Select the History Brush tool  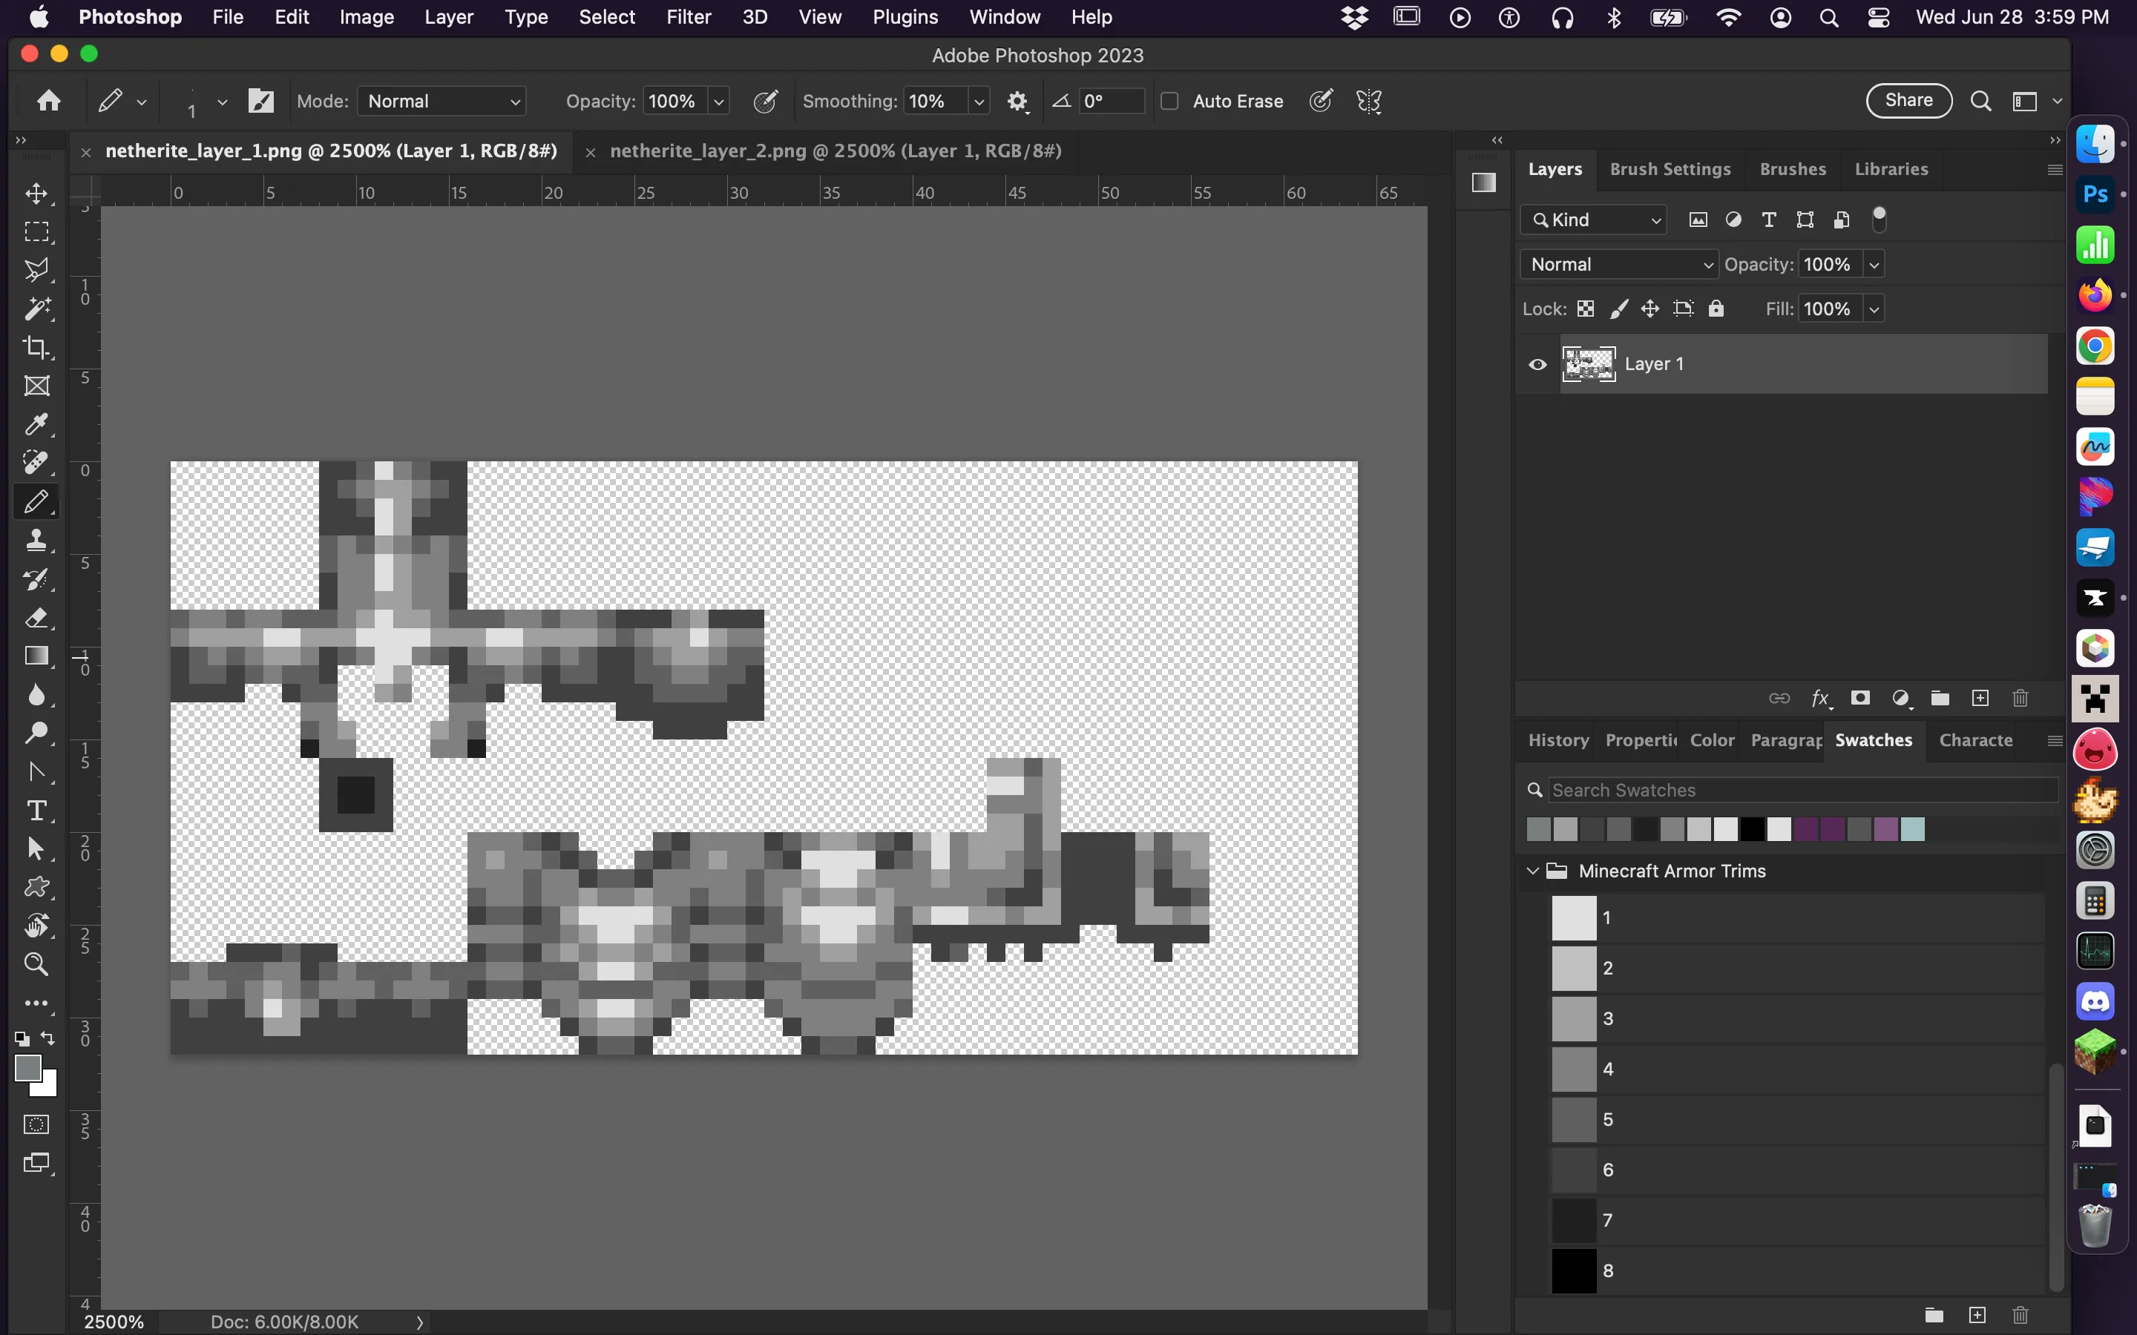pyautogui.click(x=36, y=579)
